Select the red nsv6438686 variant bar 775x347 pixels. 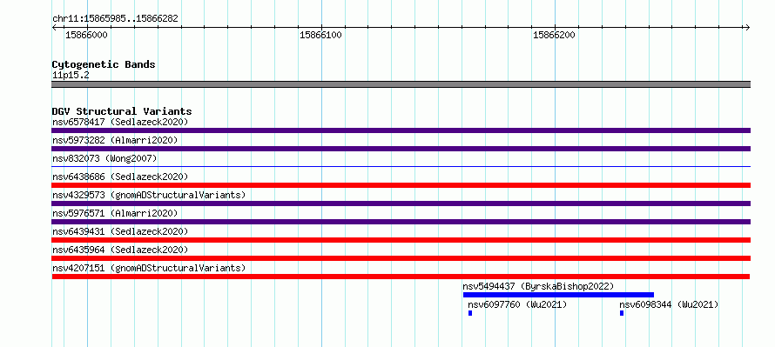click(x=401, y=185)
